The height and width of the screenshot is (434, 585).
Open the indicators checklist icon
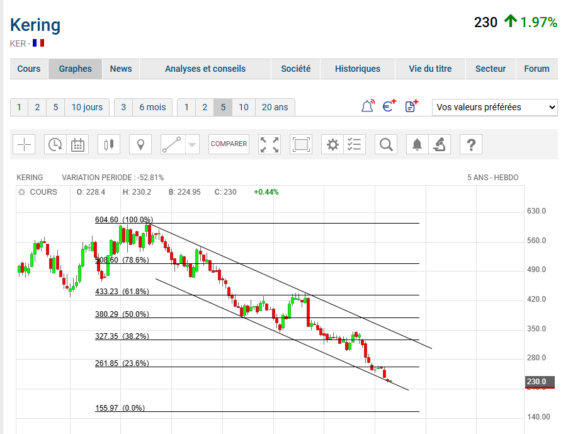[355, 144]
